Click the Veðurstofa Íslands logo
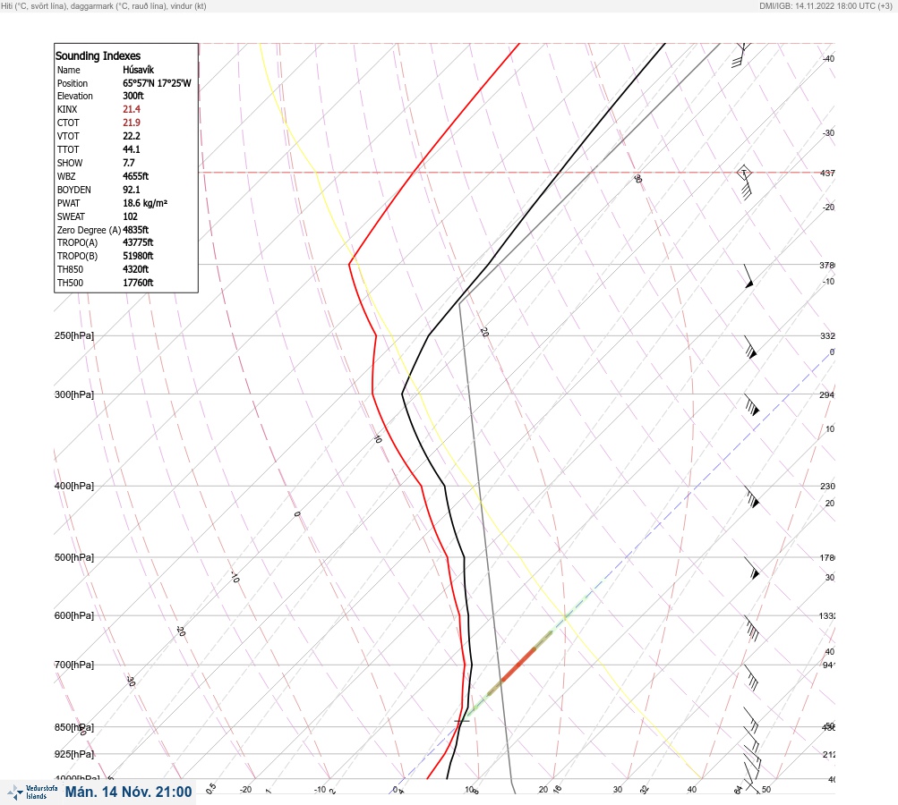Viewport: 898px width, 805px height. (32, 792)
